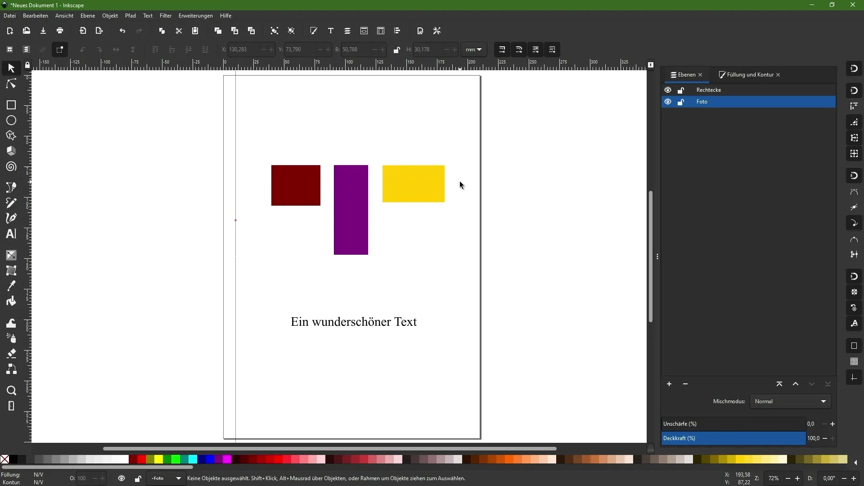Toggle lock on the Foto layer
864x486 pixels.
681,102
